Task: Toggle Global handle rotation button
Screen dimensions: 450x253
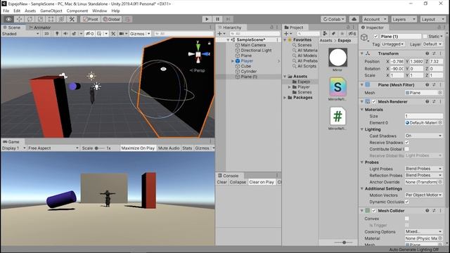Action: pyautogui.click(x=112, y=19)
